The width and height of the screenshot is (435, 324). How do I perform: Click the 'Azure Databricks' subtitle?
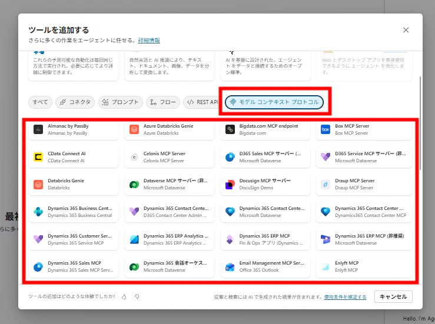(161, 133)
